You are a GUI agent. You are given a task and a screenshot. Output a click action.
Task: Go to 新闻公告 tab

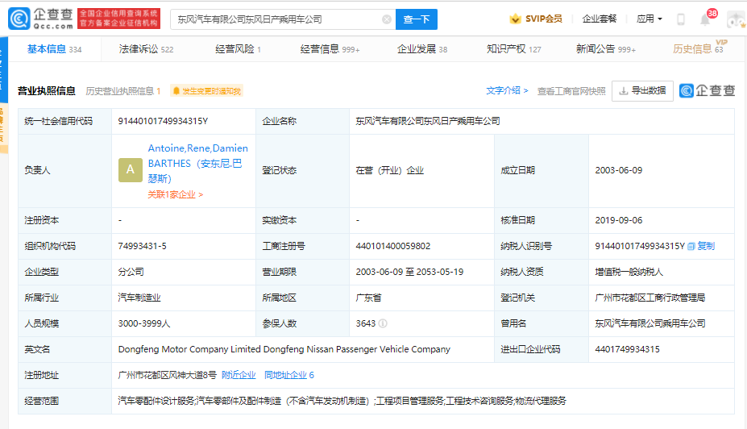click(x=606, y=49)
